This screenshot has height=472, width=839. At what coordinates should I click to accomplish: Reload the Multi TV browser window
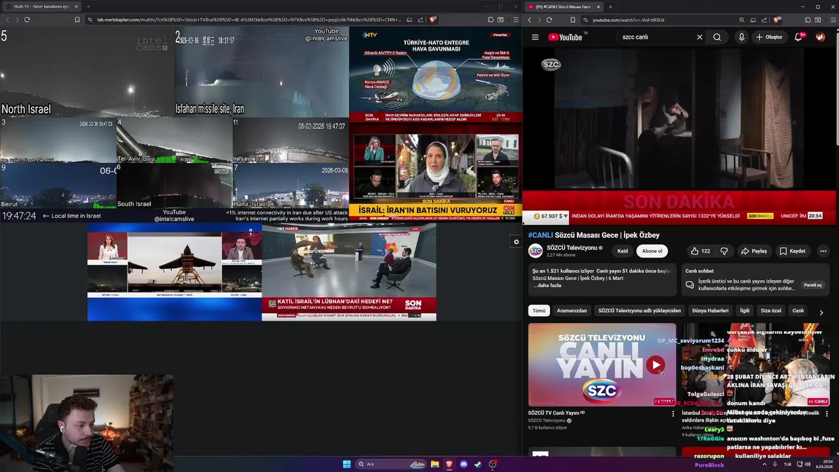[27, 20]
